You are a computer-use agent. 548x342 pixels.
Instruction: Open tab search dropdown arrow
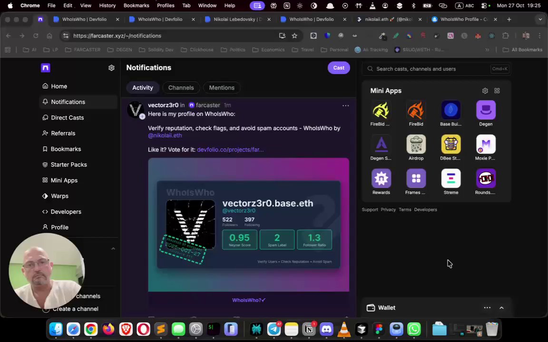pos(540,19)
